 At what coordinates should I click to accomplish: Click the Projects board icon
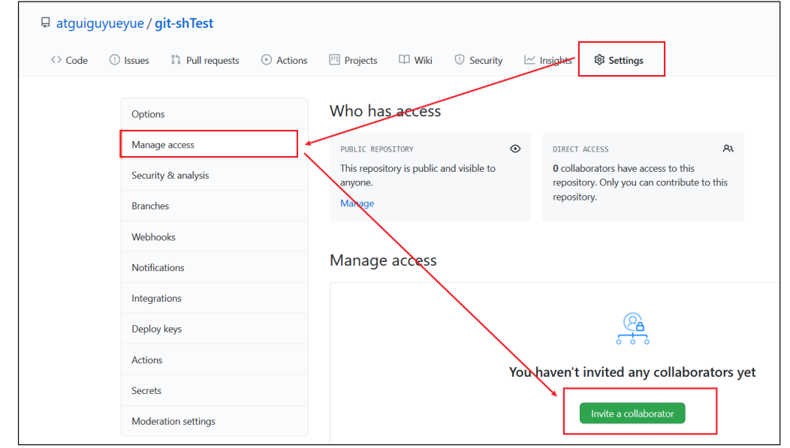tap(334, 60)
